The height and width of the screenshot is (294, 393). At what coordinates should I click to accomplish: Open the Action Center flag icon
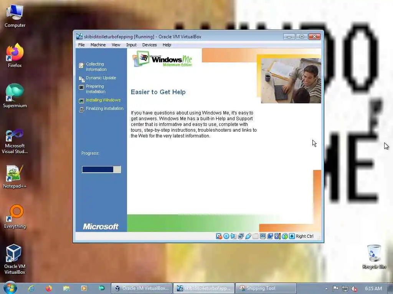coord(335,289)
